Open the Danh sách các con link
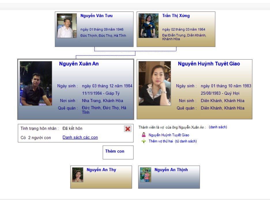The height and width of the screenshot is (215, 270). (x=80, y=137)
